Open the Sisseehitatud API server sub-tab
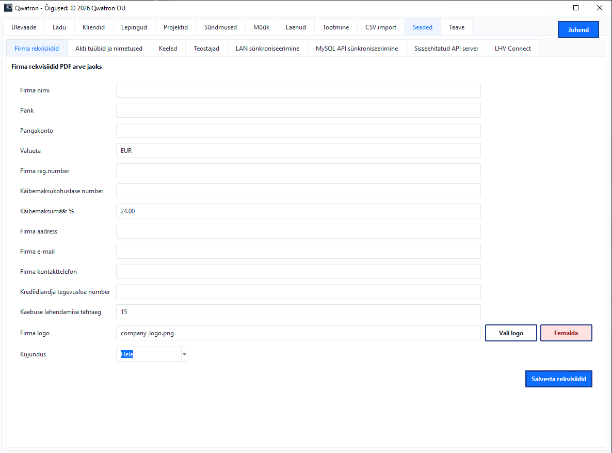Viewport: 612px width, 453px height. tap(446, 49)
